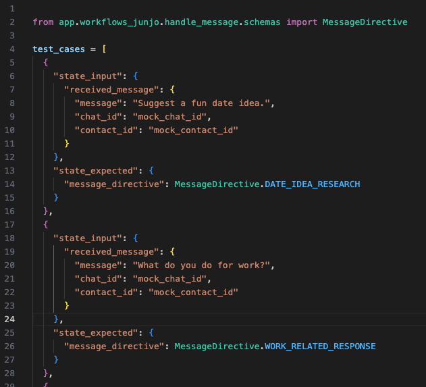Click the string "What do you do for work?"
Image resolution: width=426 pixels, height=387 pixels.
201,265
